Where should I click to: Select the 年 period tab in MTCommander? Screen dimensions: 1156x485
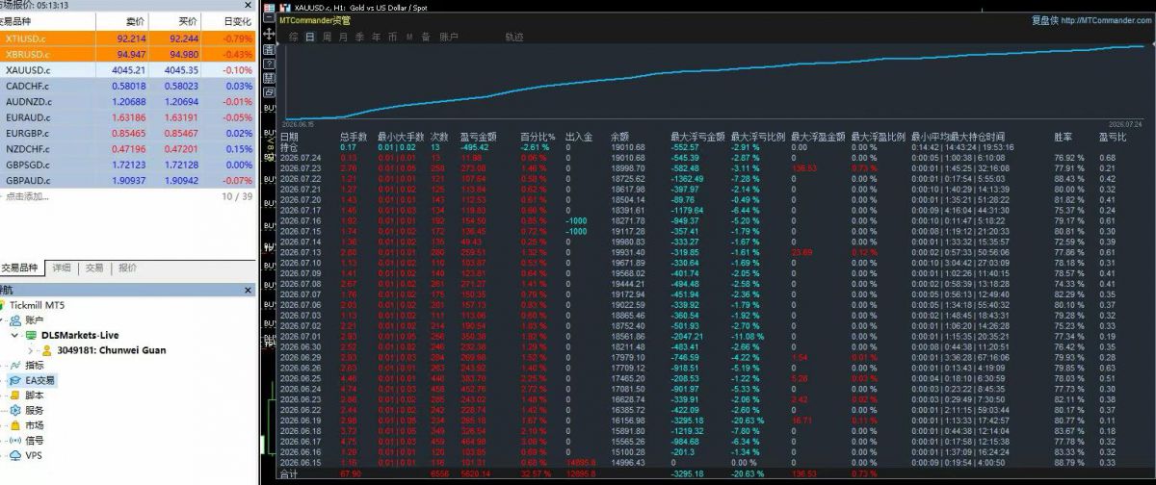coord(376,37)
